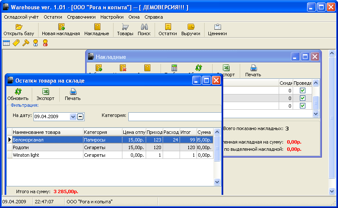Expand the На дату date dropdown

(73, 116)
